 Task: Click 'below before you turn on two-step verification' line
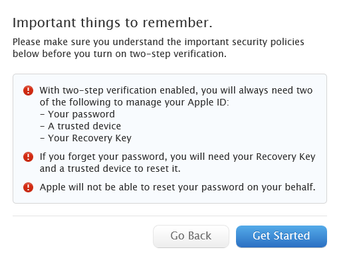pos(120,54)
